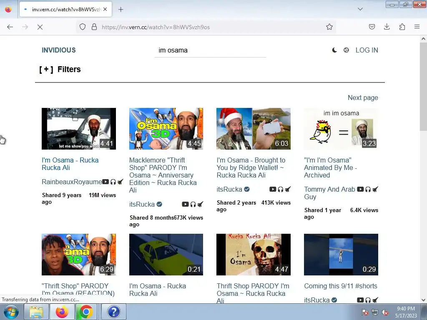This screenshot has width=427, height=320.
Task: Open Tommy And Arab Guy channel
Action: point(329,193)
